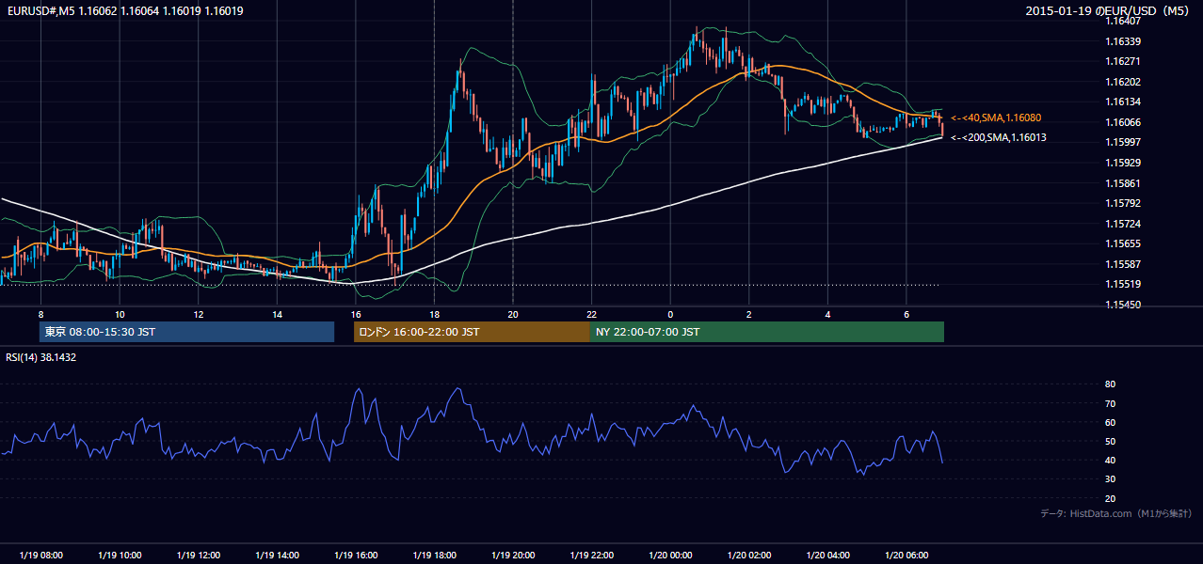Click price level 1.15997 on axis
Screen dimensions: 1203x564
click(1123, 142)
